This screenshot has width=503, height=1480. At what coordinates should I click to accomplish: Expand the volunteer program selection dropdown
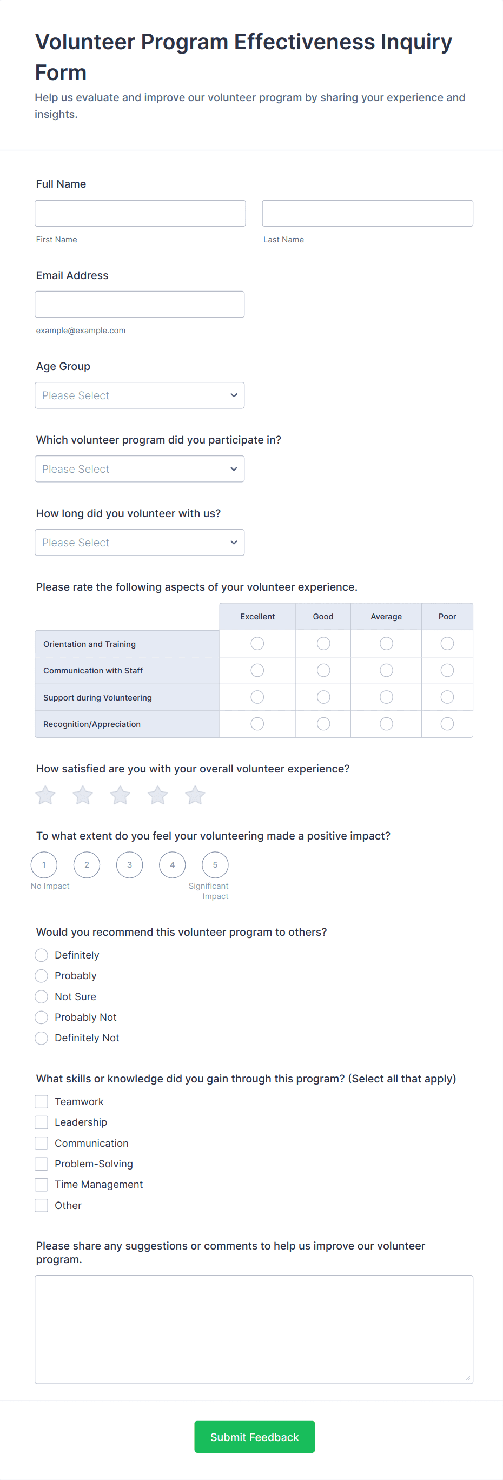(x=140, y=469)
